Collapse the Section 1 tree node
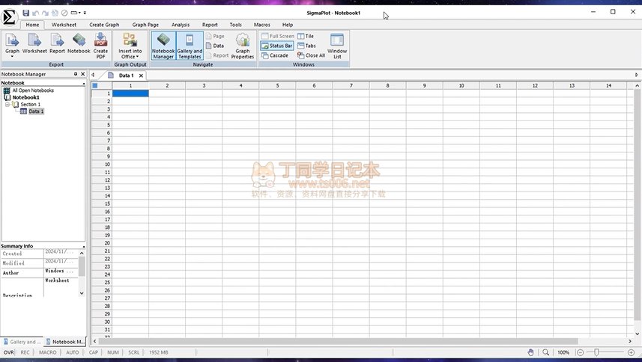Image resolution: width=642 pixels, height=362 pixels. 7,104
